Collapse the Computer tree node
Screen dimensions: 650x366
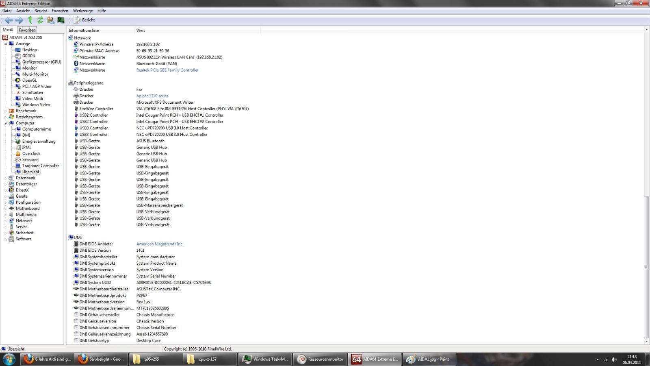[6, 123]
